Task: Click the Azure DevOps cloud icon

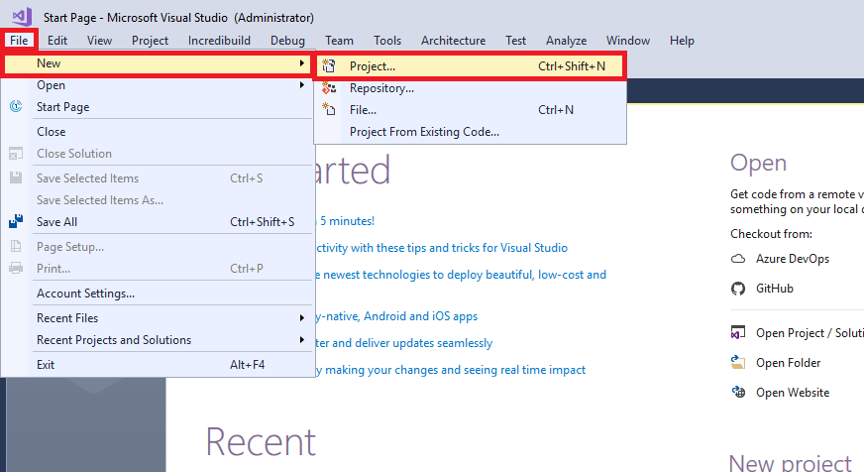Action: (x=738, y=259)
